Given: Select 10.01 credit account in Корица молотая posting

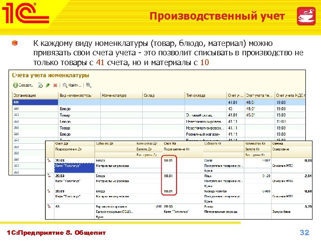Looking at the screenshot, I should (168, 191).
